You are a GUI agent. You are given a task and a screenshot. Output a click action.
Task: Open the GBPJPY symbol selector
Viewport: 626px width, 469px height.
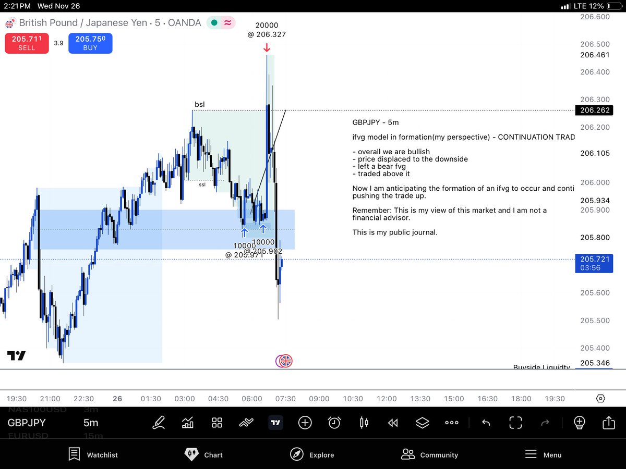tap(27, 423)
